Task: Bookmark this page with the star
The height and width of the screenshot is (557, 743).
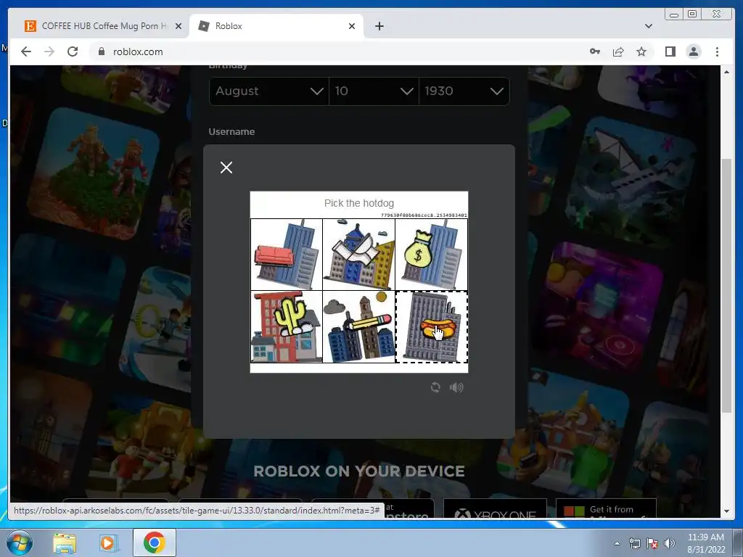Action: [641, 51]
